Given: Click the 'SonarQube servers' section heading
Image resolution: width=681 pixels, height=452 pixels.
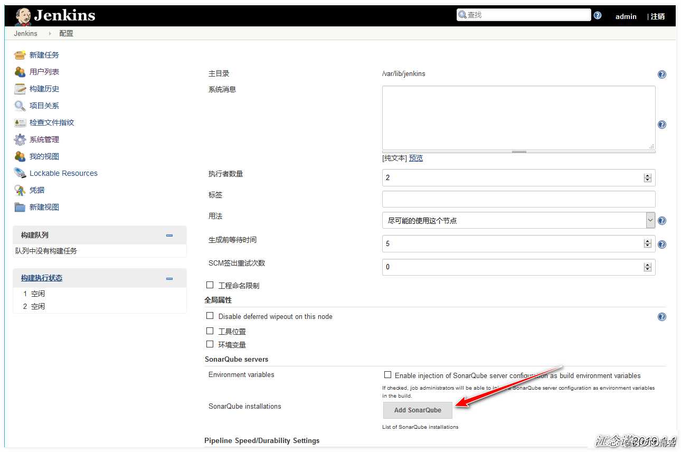Looking at the screenshot, I should tap(237, 359).
